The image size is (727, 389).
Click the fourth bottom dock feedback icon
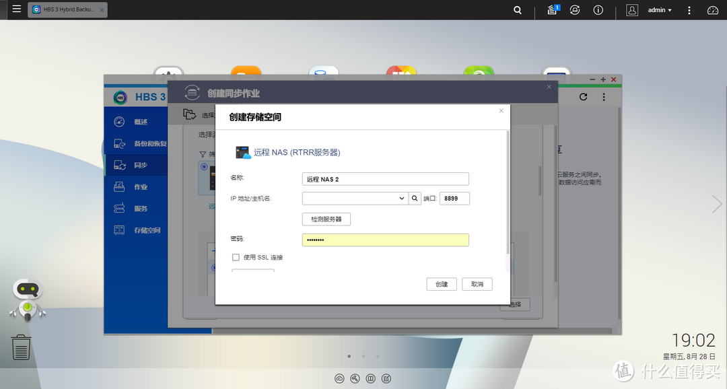pos(386,379)
